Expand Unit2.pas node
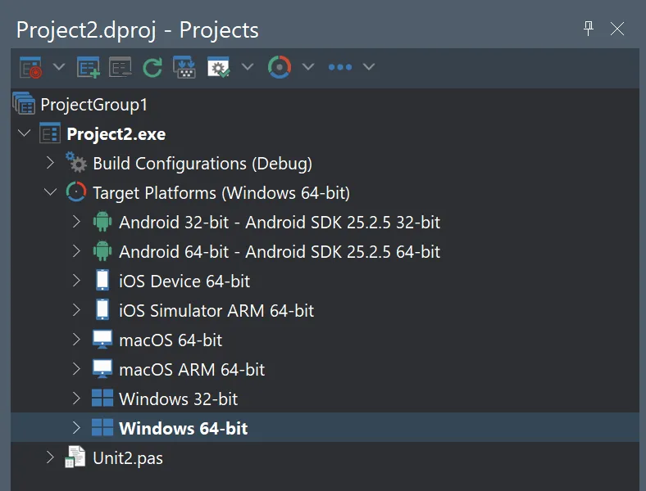 click(x=50, y=457)
